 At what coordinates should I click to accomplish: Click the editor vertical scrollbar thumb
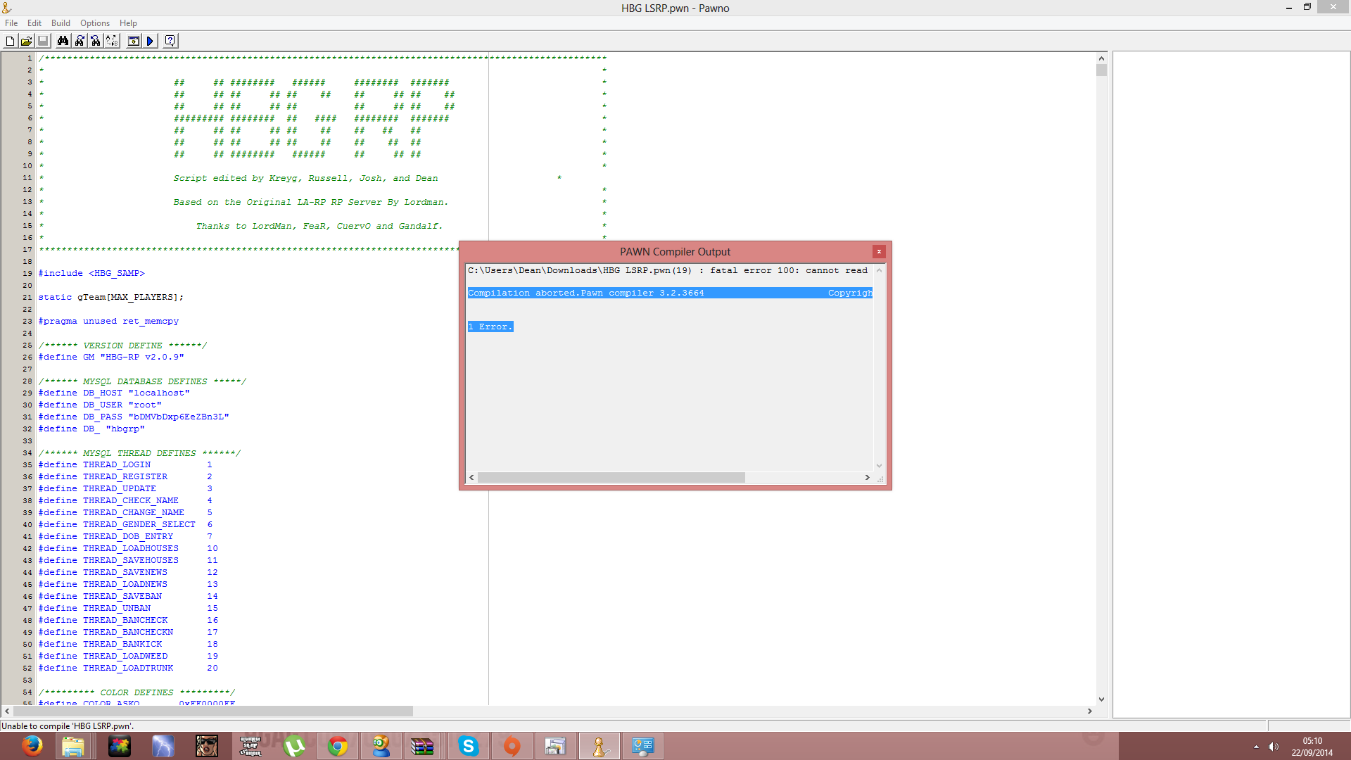(x=1101, y=70)
